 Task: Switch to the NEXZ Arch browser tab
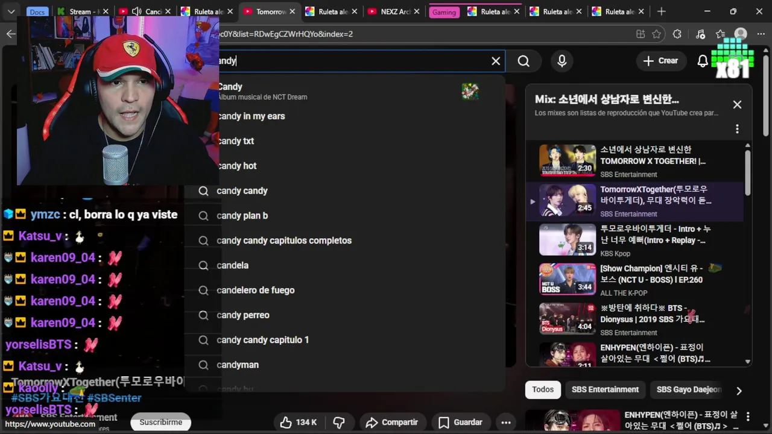point(395,11)
